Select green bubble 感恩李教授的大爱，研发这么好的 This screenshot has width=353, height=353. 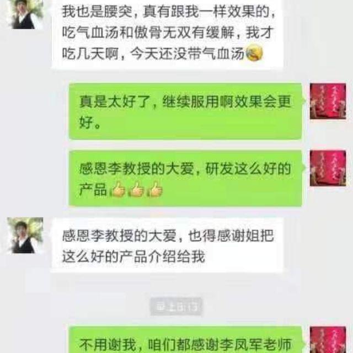pos(185,178)
